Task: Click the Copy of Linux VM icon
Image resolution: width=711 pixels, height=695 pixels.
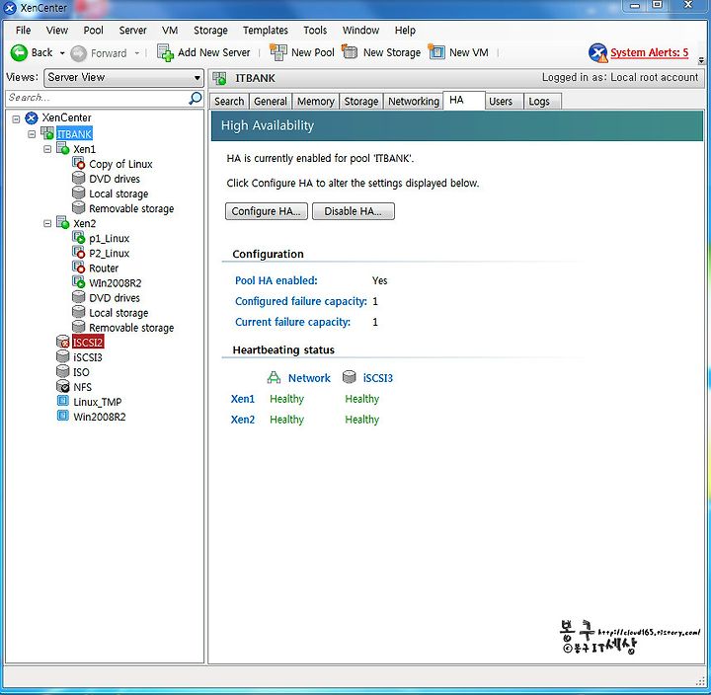Action: [x=78, y=163]
